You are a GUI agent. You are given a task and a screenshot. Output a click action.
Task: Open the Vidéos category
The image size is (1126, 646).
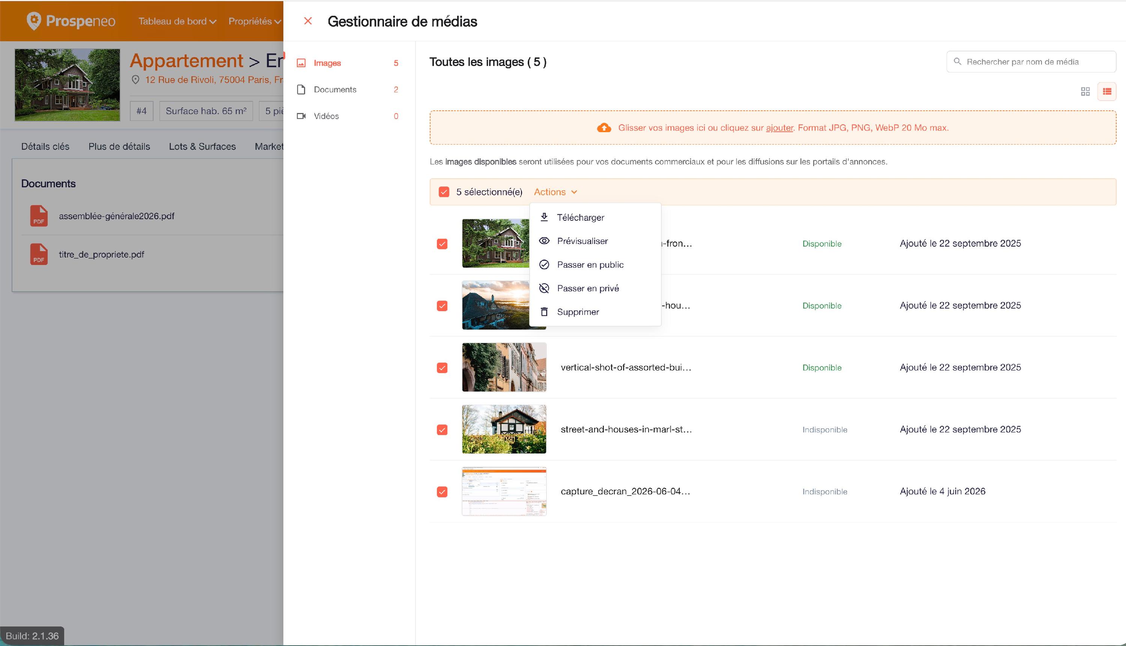349,116
